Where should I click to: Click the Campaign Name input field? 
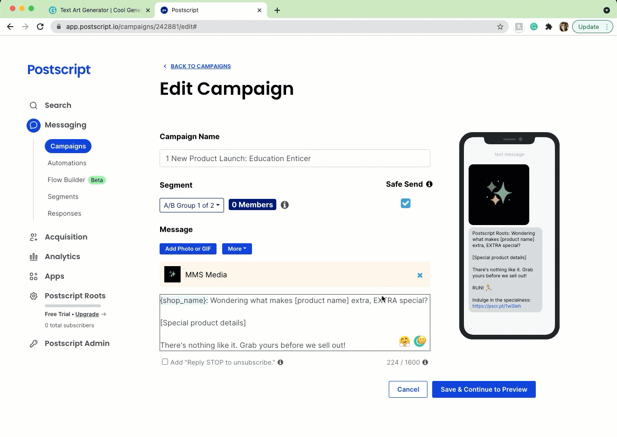[295, 158]
